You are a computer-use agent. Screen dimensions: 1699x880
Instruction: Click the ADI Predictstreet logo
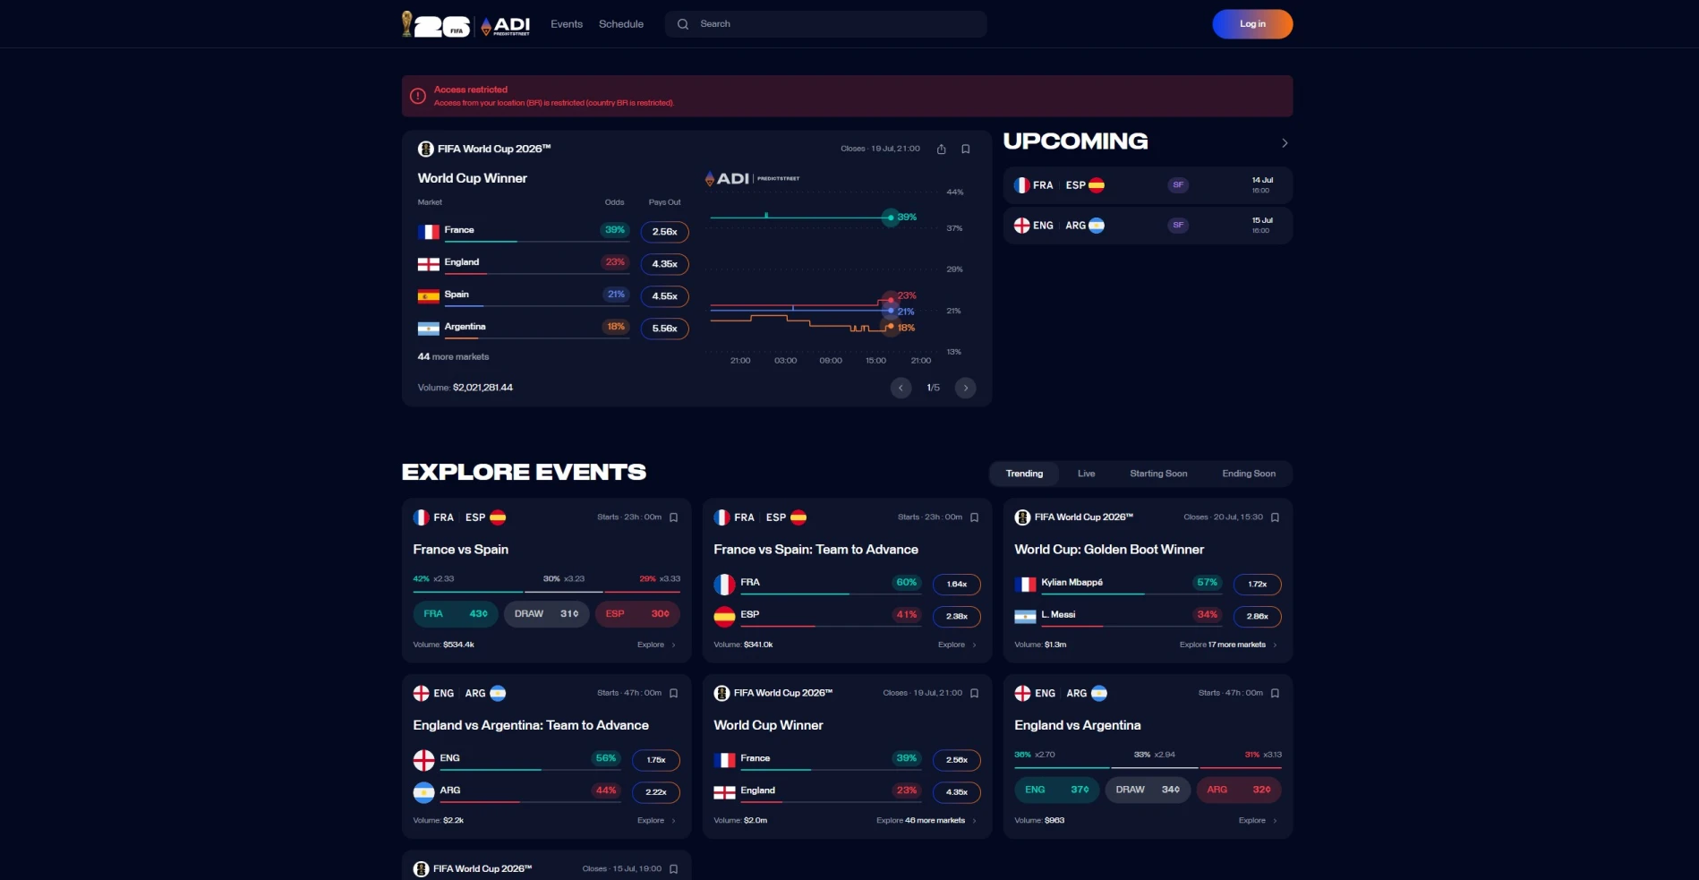(506, 26)
